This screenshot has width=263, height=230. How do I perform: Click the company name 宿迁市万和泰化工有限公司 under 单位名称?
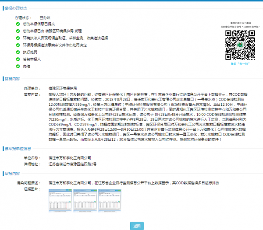pos(70,157)
